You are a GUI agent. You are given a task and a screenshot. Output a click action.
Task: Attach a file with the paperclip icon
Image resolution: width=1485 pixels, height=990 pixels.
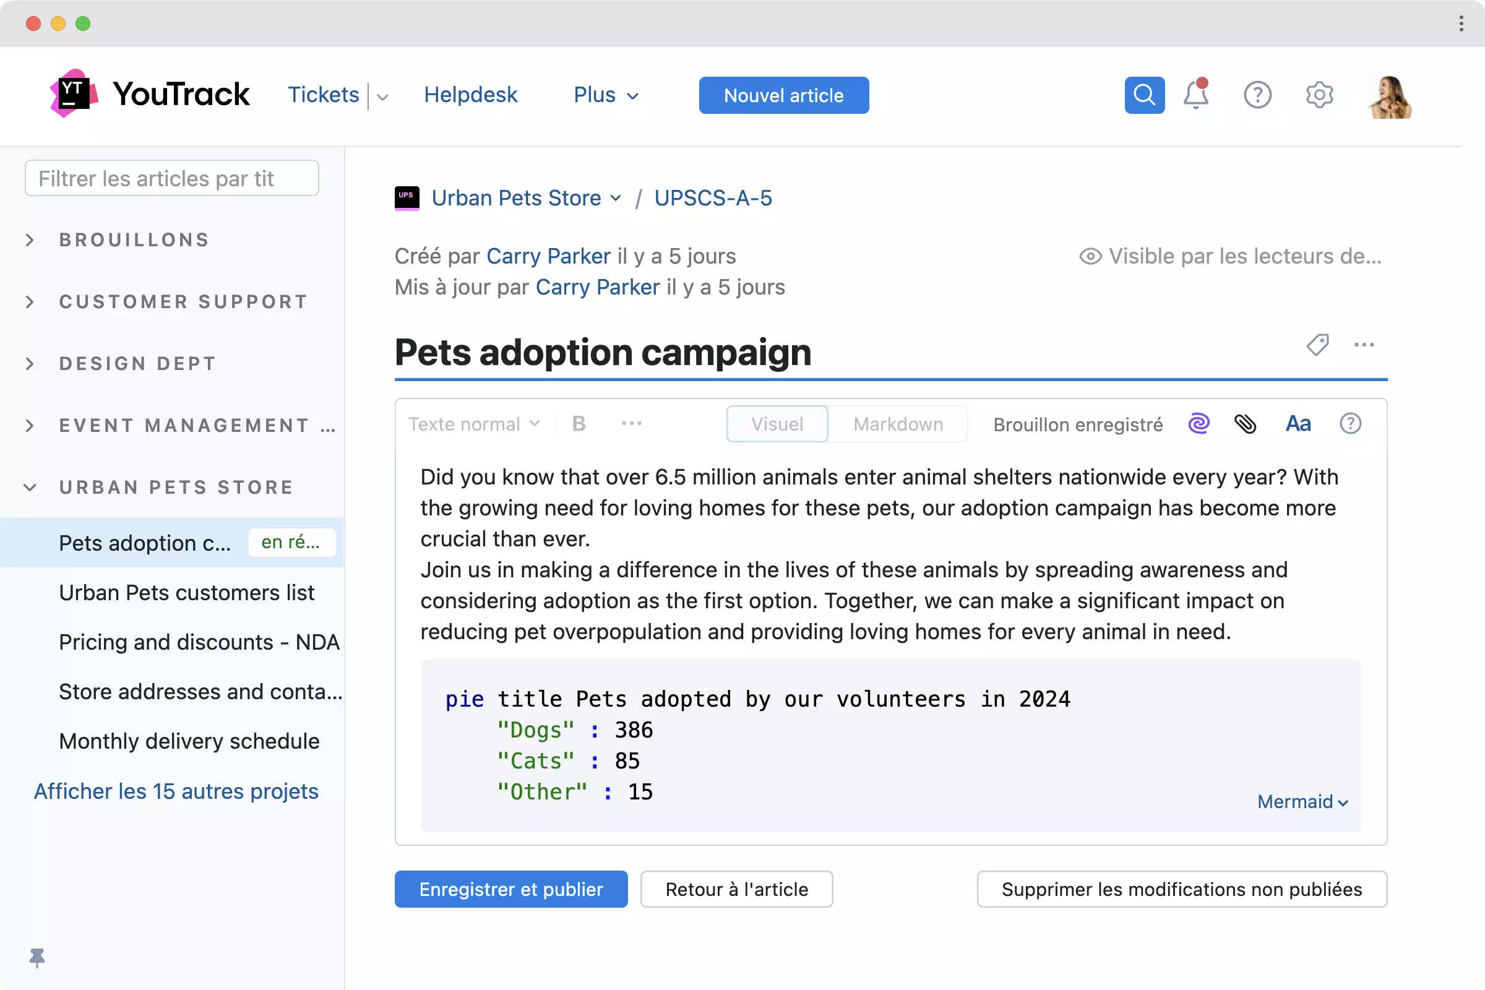click(x=1245, y=424)
